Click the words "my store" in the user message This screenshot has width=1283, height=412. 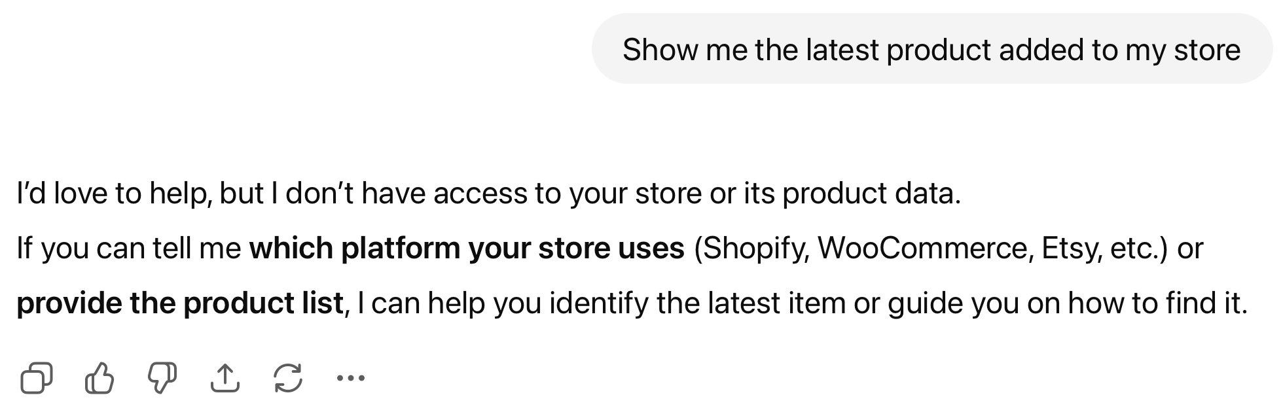1182,50
